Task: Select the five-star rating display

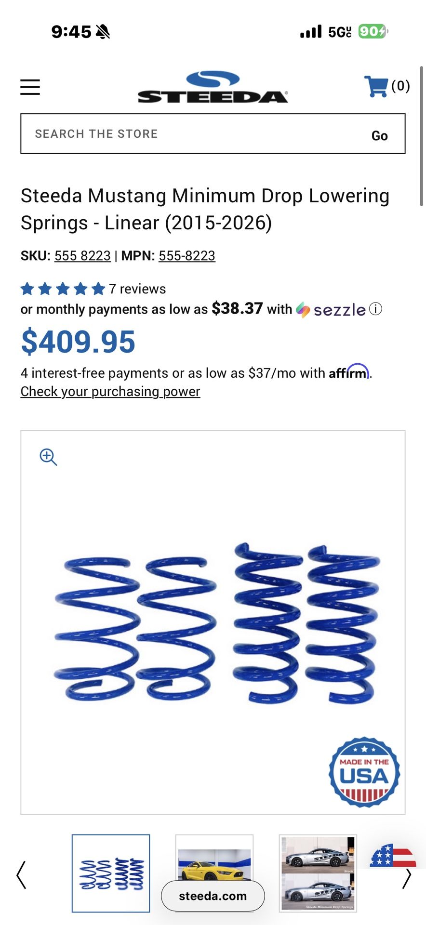Action: coord(62,288)
